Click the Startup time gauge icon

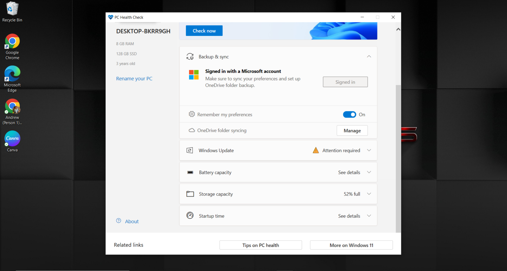(x=190, y=216)
